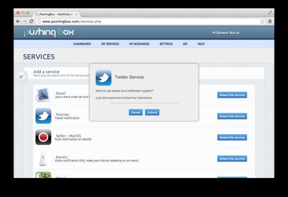Screen dimensions: 288x197
Task: Click the page icon in address bar
Action: [39, 21]
